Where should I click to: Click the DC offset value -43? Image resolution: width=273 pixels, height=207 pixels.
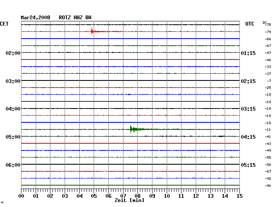pyautogui.click(x=268, y=144)
